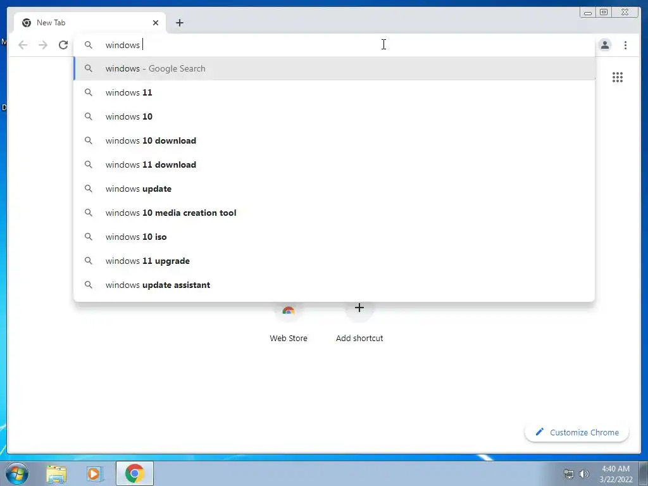Click the address bar magnifier icon
The height and width of the screenshot is (486, 648).
(89, 45)
